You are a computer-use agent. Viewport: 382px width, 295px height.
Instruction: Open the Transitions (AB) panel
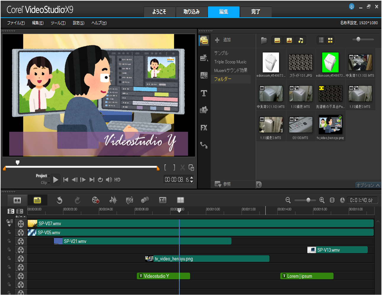pos(204,75)
